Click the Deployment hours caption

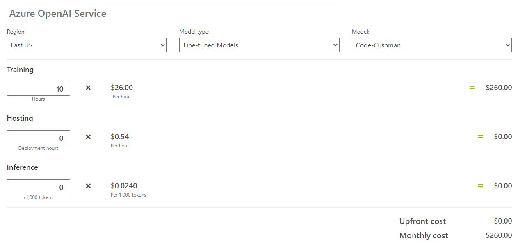tap(39, 148)
